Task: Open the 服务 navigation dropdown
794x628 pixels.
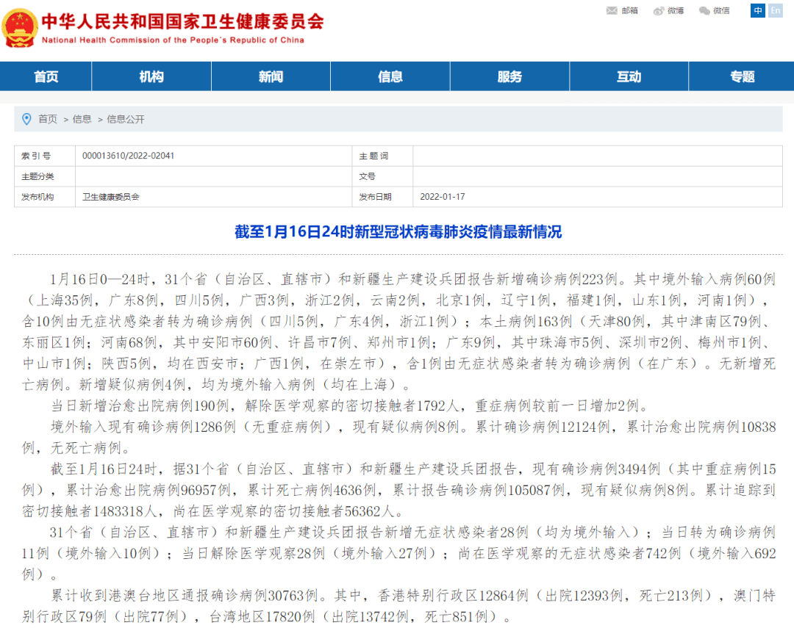Action: coord(509,76)
